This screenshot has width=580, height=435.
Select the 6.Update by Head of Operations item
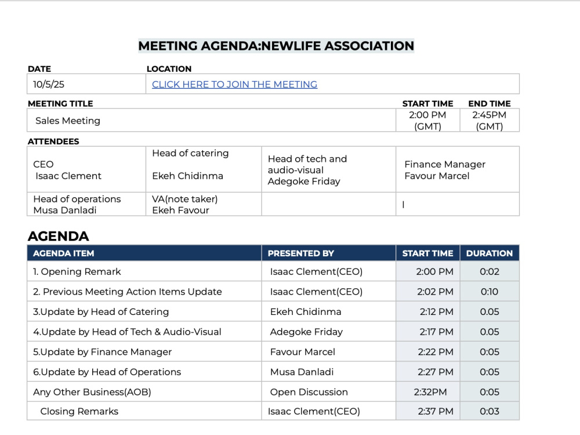(144, 372)
